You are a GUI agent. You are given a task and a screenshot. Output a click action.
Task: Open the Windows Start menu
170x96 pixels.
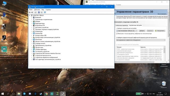(x=3, y=94)
